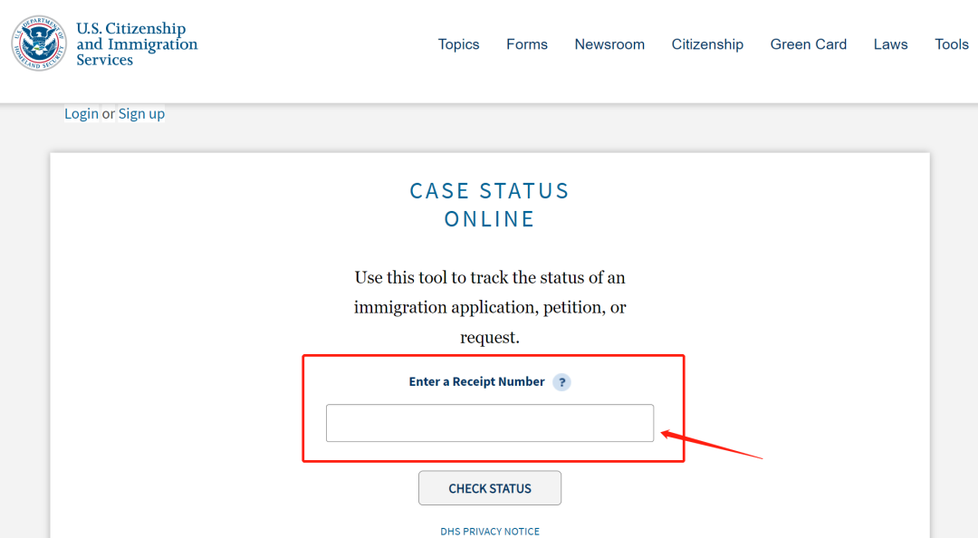
Task: Click the Sign up link
Action: click(141, 114)
